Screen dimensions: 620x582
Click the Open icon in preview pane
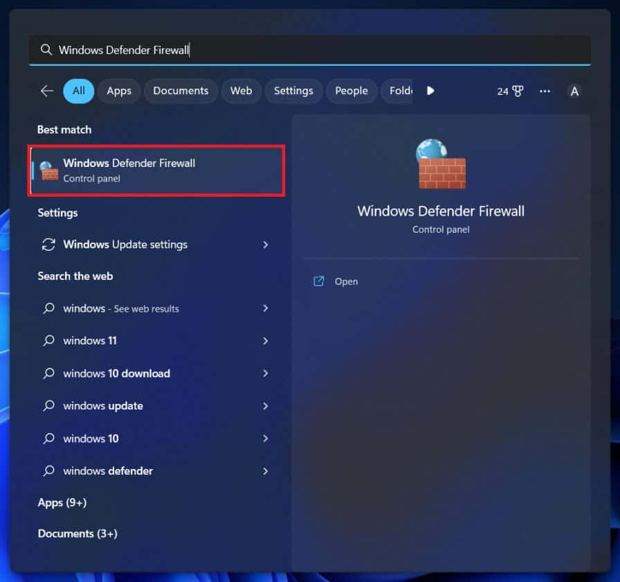tap(319, 281)
